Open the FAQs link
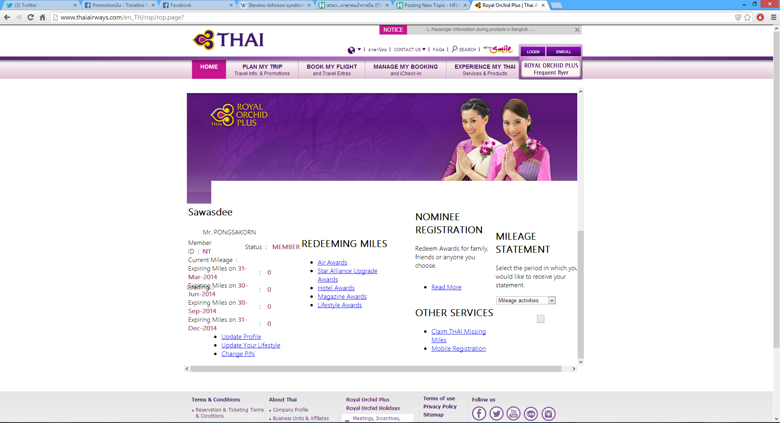 439,50
